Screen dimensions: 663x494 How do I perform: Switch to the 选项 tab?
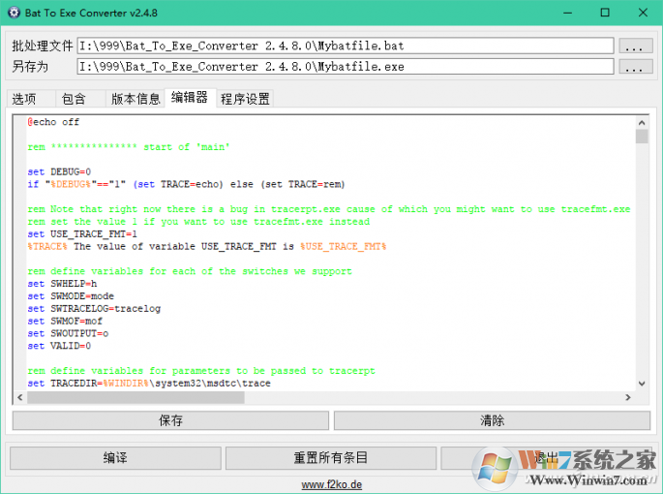click(x=24, y=99)
